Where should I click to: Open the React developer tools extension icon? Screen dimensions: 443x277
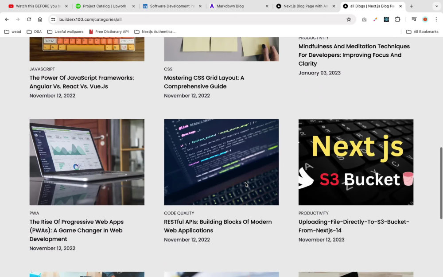386,19
